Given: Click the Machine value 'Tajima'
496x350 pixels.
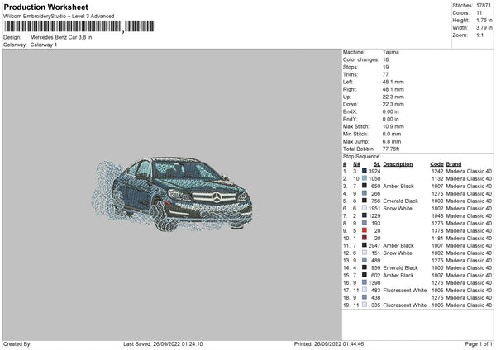Looking at the screenshot, I should 391,52.
